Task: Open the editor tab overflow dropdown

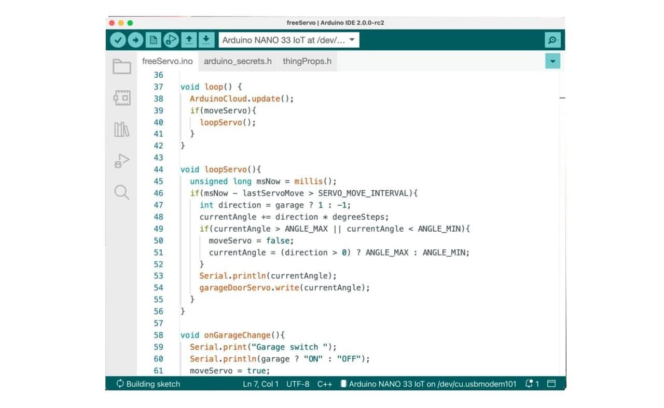Action: (552, 61)
